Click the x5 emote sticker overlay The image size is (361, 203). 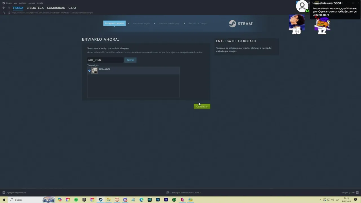(296, 25)
